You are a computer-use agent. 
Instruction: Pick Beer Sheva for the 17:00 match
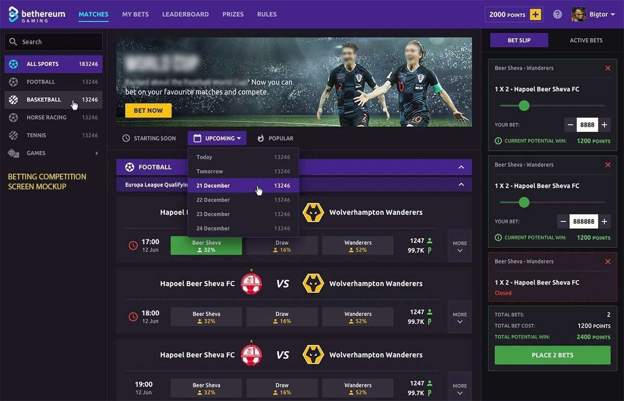(206, 246)
